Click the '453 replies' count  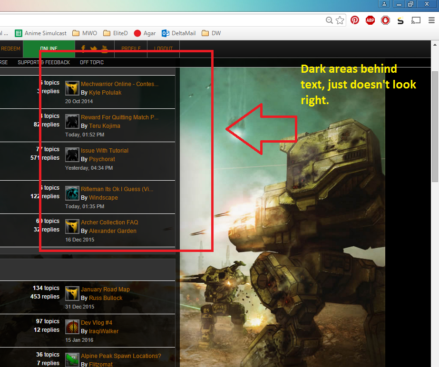(x=45, y=297)
